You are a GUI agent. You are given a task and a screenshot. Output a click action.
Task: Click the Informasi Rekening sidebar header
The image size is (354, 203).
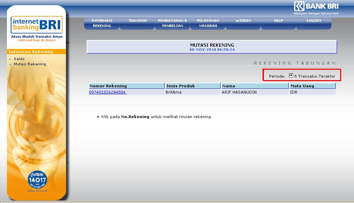click(36, 52)
